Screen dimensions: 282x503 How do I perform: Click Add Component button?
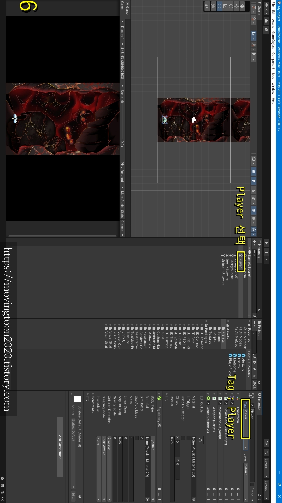60,447
